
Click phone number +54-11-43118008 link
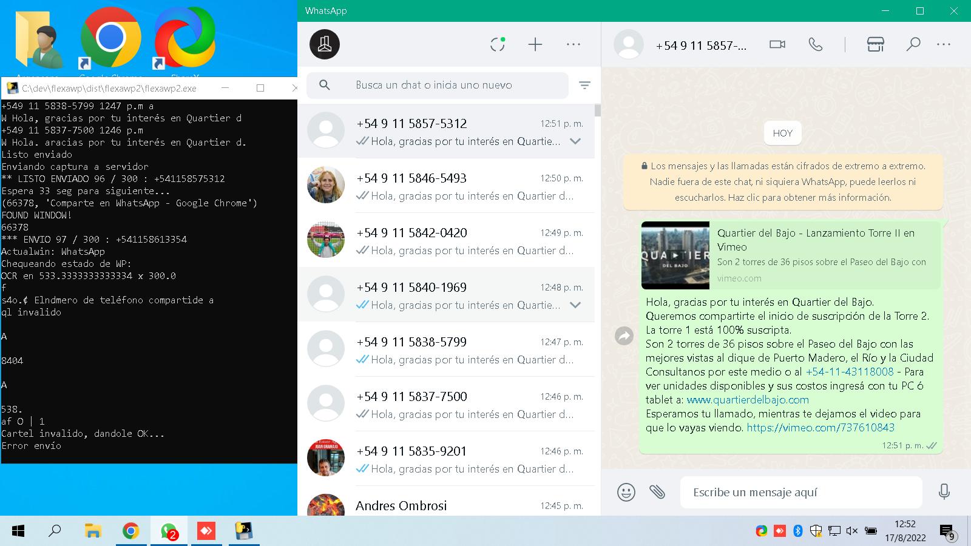tap(850, 372)
